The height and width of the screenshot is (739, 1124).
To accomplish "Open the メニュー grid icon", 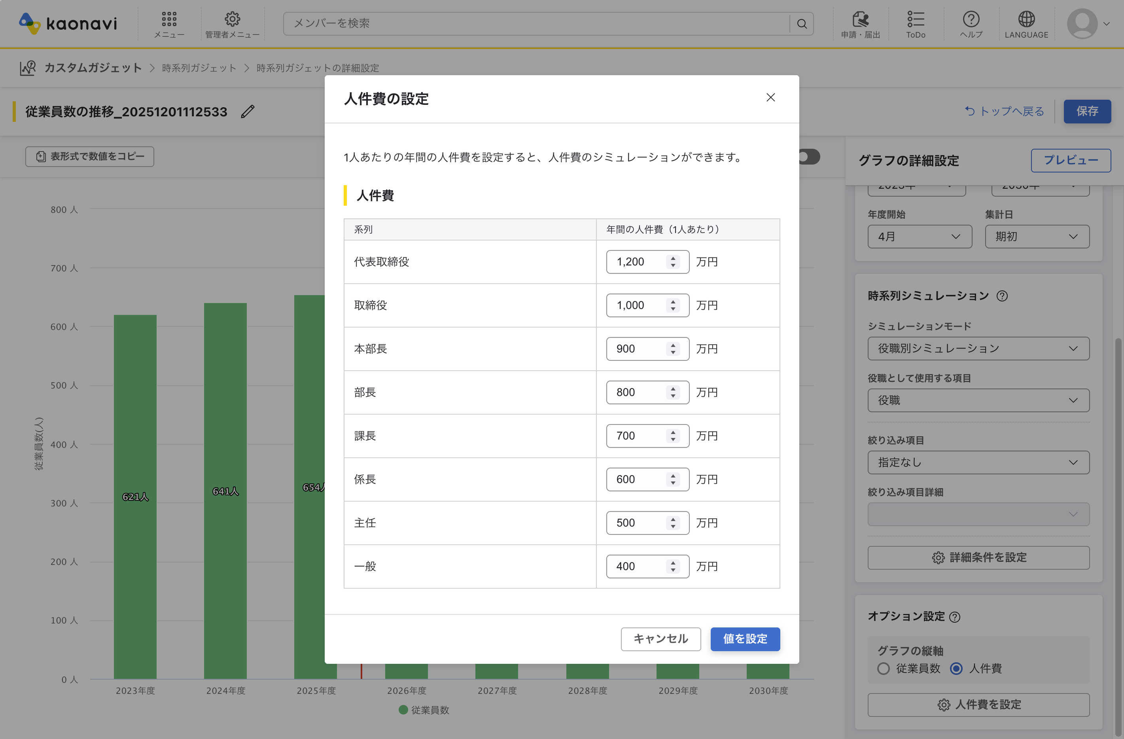I will pyautogui.click(x=168, y=20).
